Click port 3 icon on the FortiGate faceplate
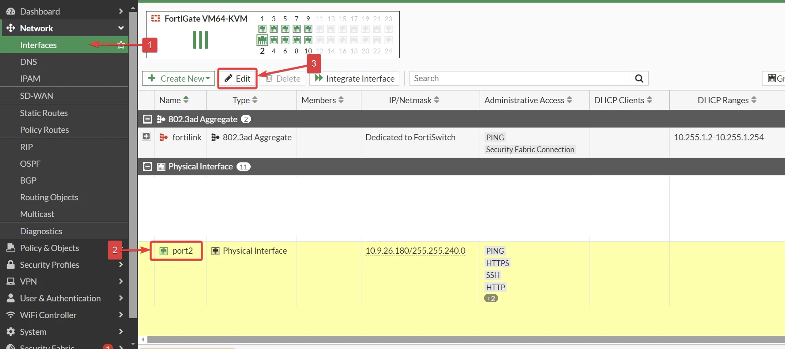Screen dimensions: 785x349 click(274, 29)
